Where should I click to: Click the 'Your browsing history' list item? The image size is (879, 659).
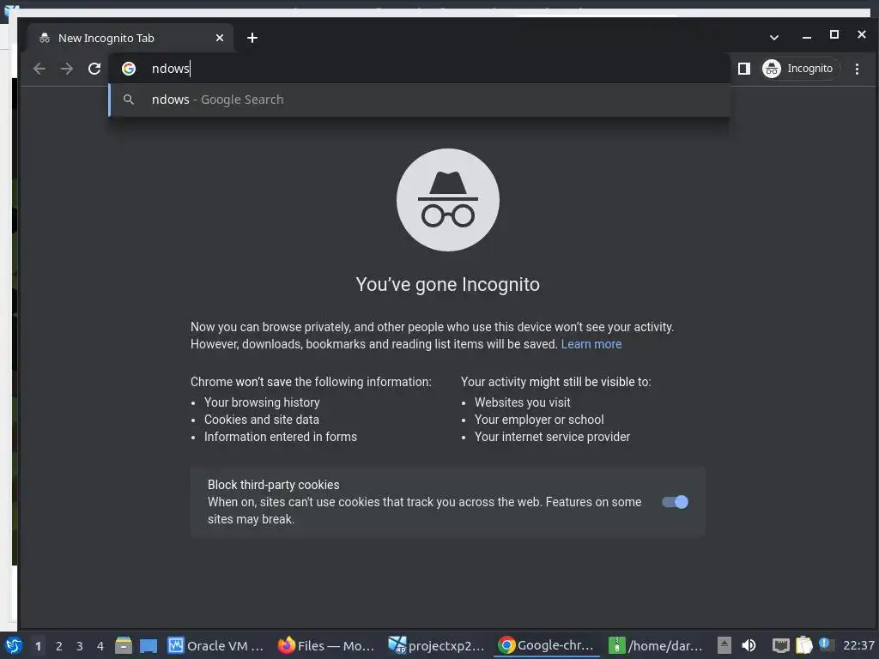(x=262, y=402)
